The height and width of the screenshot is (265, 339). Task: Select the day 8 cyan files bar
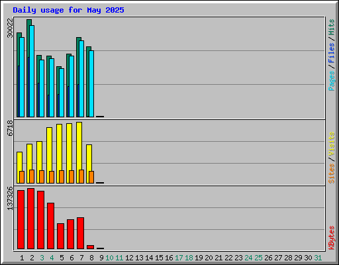(x=91, y=83)
